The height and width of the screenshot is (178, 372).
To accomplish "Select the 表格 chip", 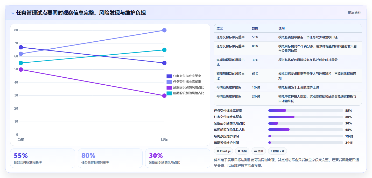I will (242, 151).
